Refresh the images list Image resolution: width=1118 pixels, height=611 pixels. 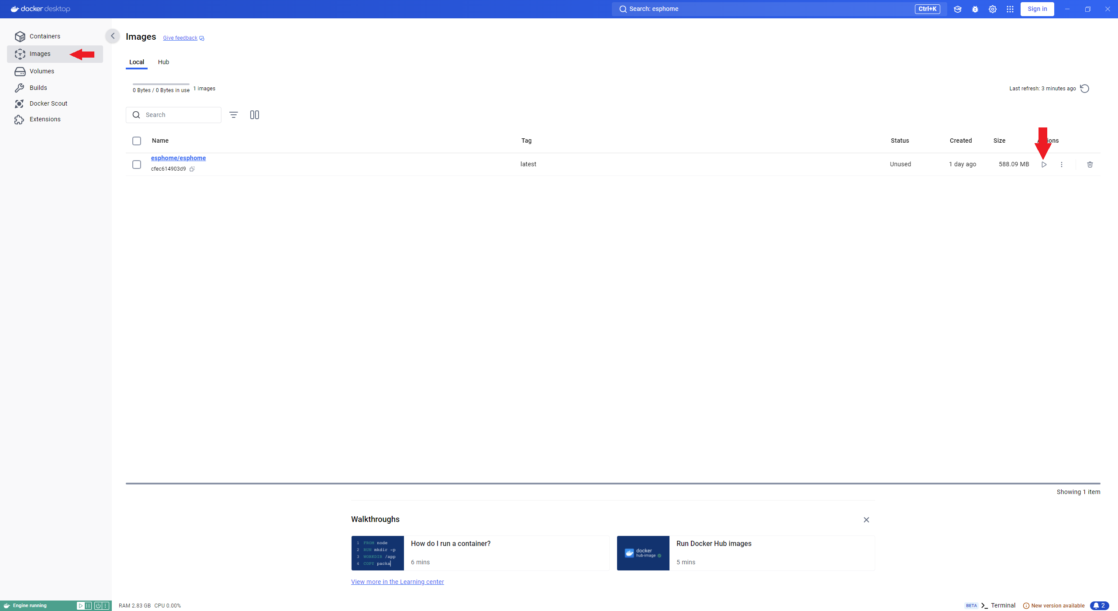1085,89
